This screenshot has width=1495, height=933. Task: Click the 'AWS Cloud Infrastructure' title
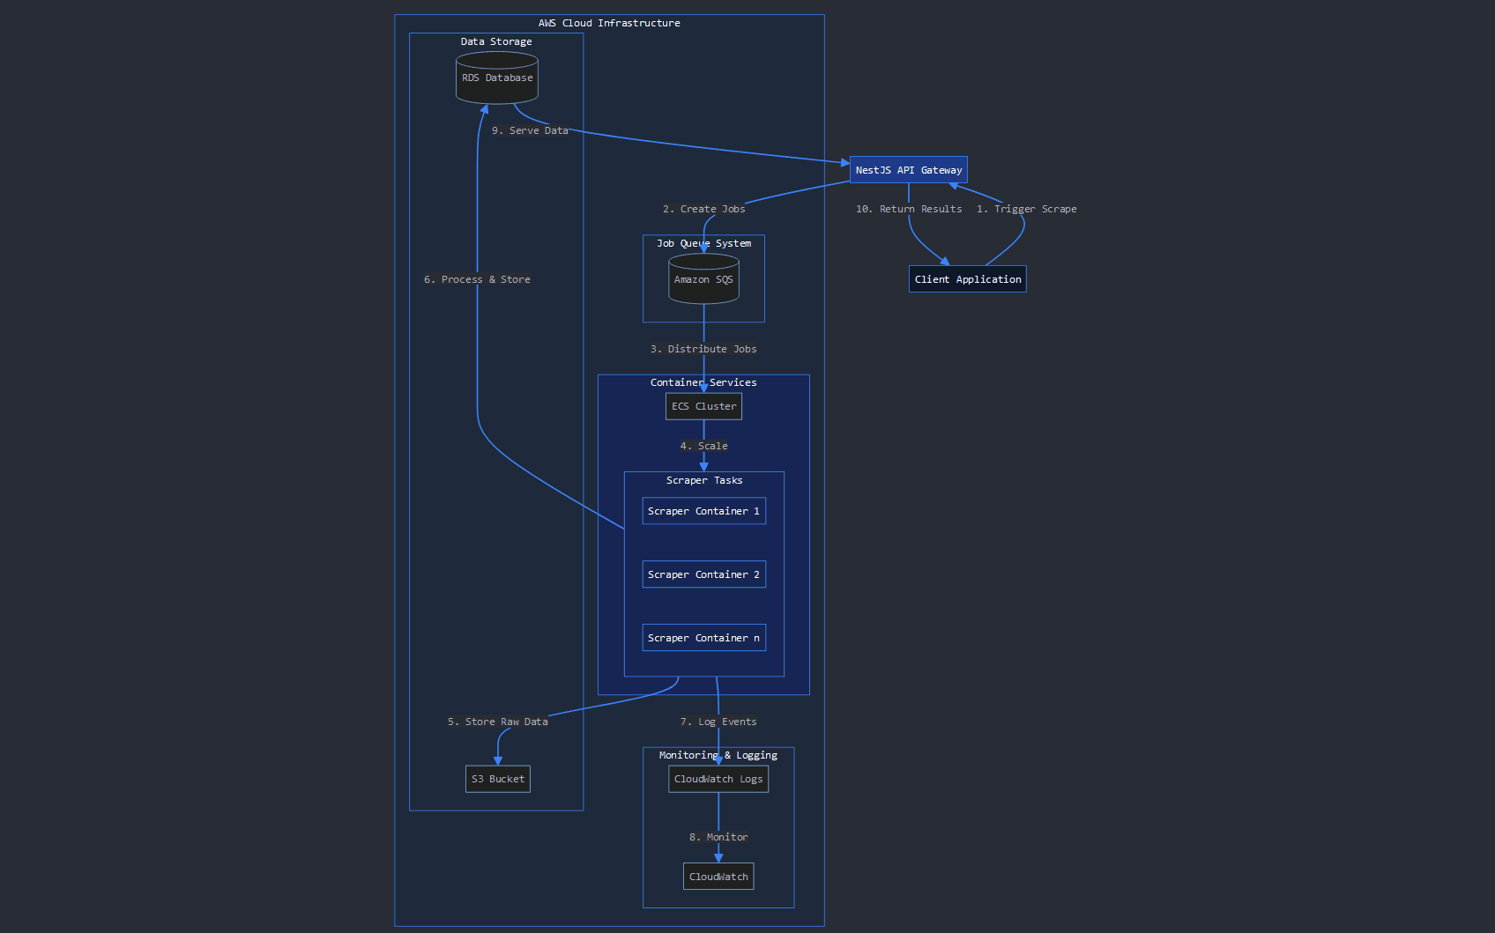click(x=609, y=23)
